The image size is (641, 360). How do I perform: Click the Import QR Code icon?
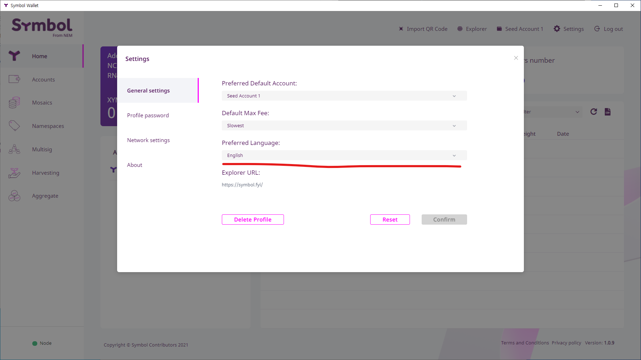[x=401, y=29]
